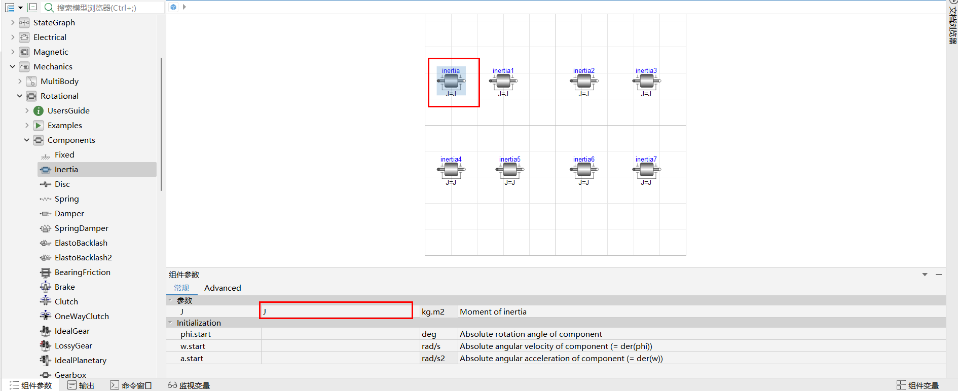
Task: Click the model cube icon in breadcrumb
Action: pyautogui.click(x=173, y=7)
